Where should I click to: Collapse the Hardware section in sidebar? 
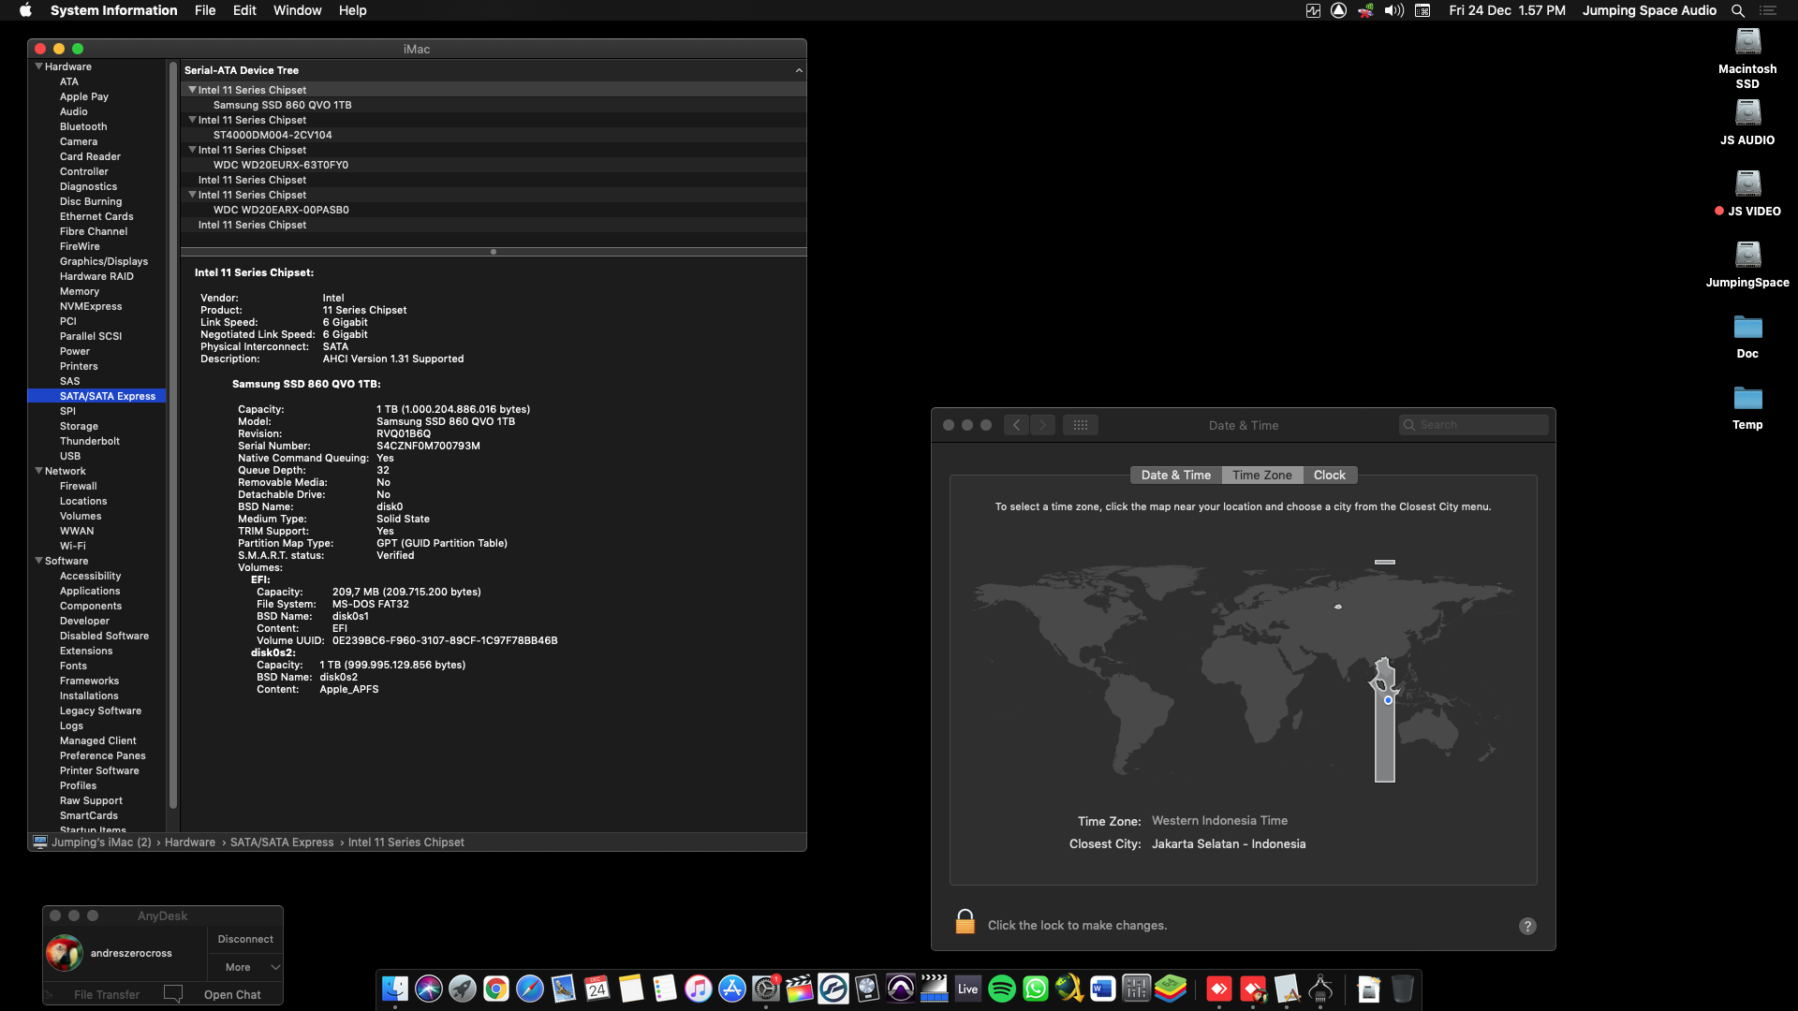click(38, 66)
